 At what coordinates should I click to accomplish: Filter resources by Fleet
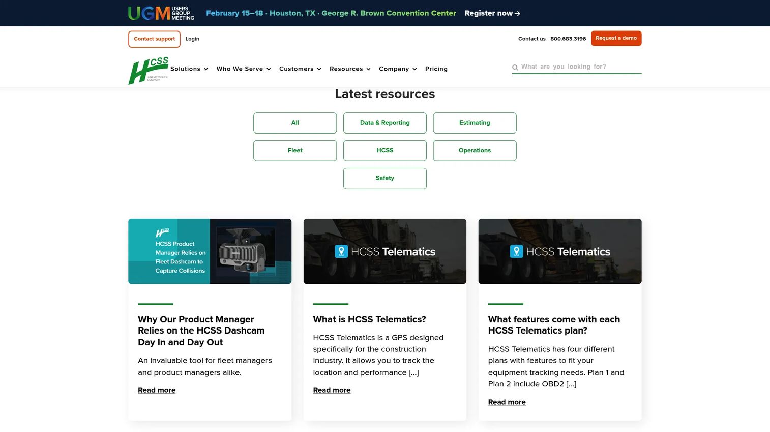[295, 151]
